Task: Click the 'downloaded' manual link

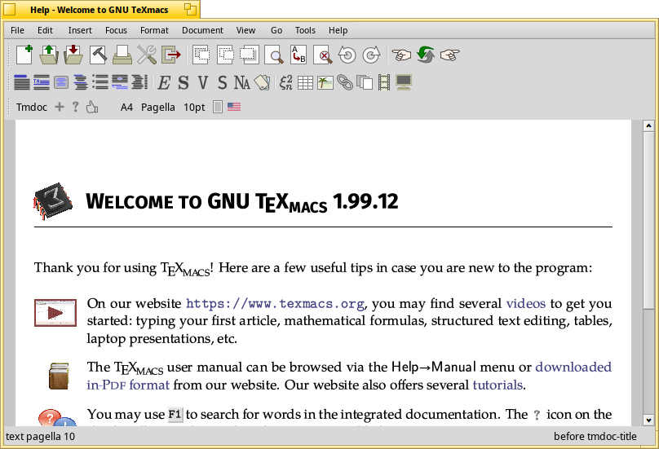Action: [573, 367]
